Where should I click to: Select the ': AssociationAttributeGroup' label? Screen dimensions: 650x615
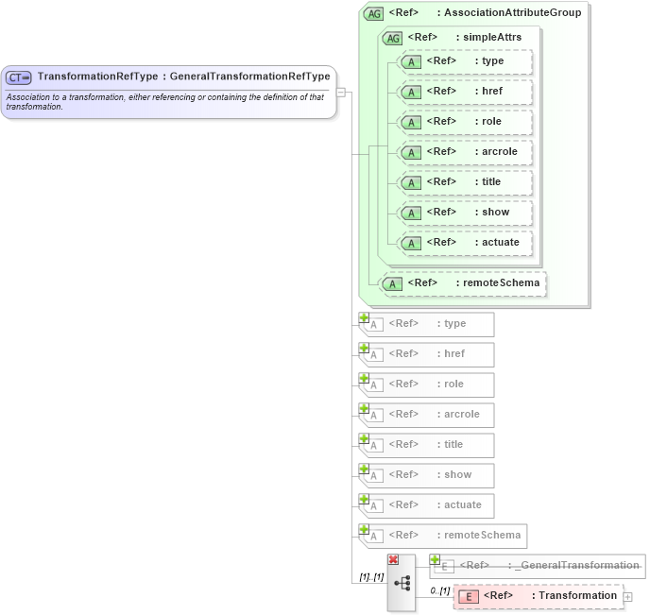click(509, 13)
